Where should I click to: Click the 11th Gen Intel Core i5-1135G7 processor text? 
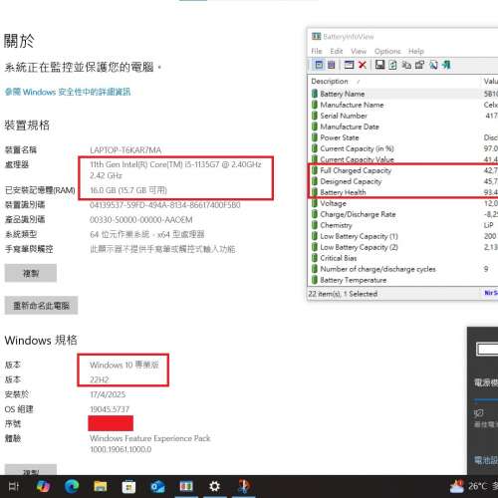pyautogui.click(x=175, y=169)
